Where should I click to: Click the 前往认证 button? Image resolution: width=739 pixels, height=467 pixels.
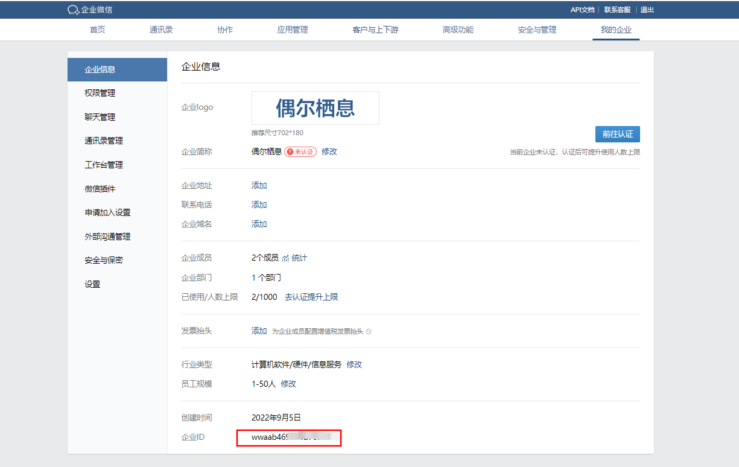click(x=617, y=134)
